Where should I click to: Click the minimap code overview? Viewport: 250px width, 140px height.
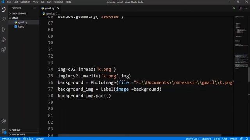point(241,43)
